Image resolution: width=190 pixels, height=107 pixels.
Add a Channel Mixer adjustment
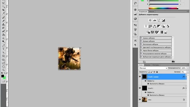point(167,26)
